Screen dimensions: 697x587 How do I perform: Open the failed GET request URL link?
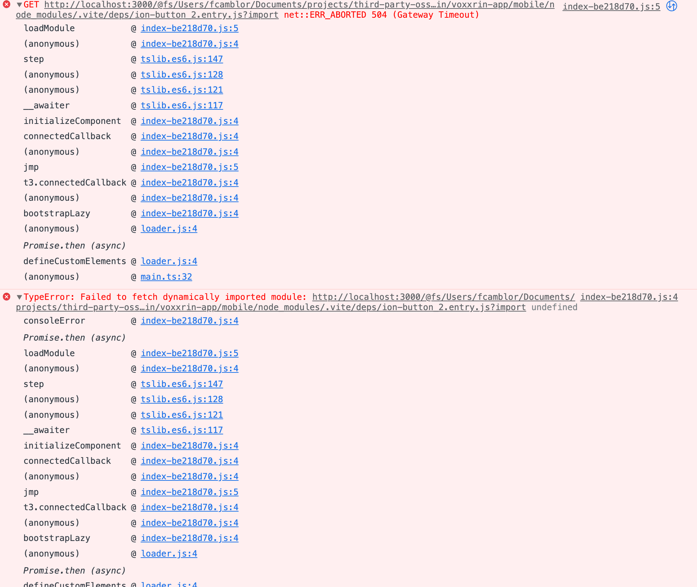(299, 5)
